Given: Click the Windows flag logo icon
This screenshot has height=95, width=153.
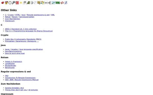Looking at the screenshot, I should click(x=42, y=3).
